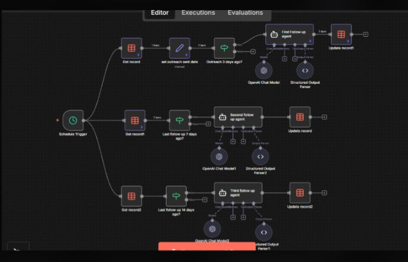Screen dimensions: 408x262
Task: Select the Last follow up 14 days ago? node
Action: [176, 196]
